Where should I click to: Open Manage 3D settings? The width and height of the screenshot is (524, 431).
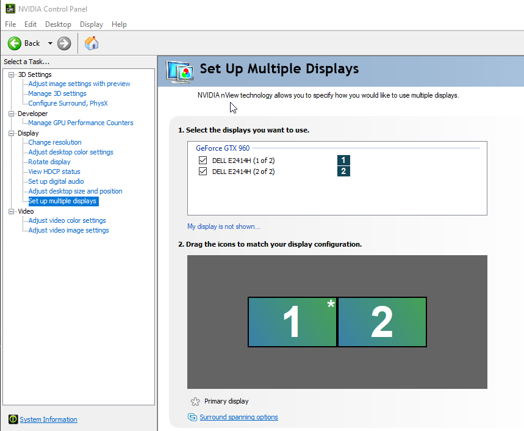click(x=57, y=93)
